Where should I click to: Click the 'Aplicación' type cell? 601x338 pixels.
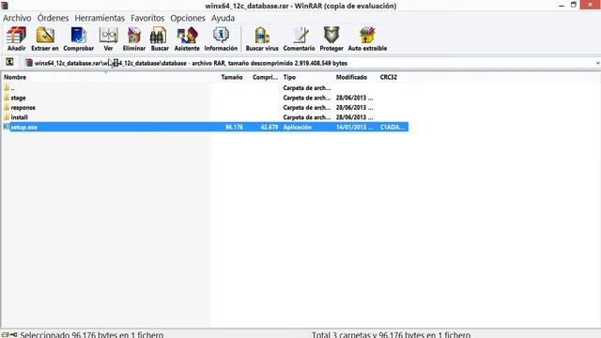point(298,128)
